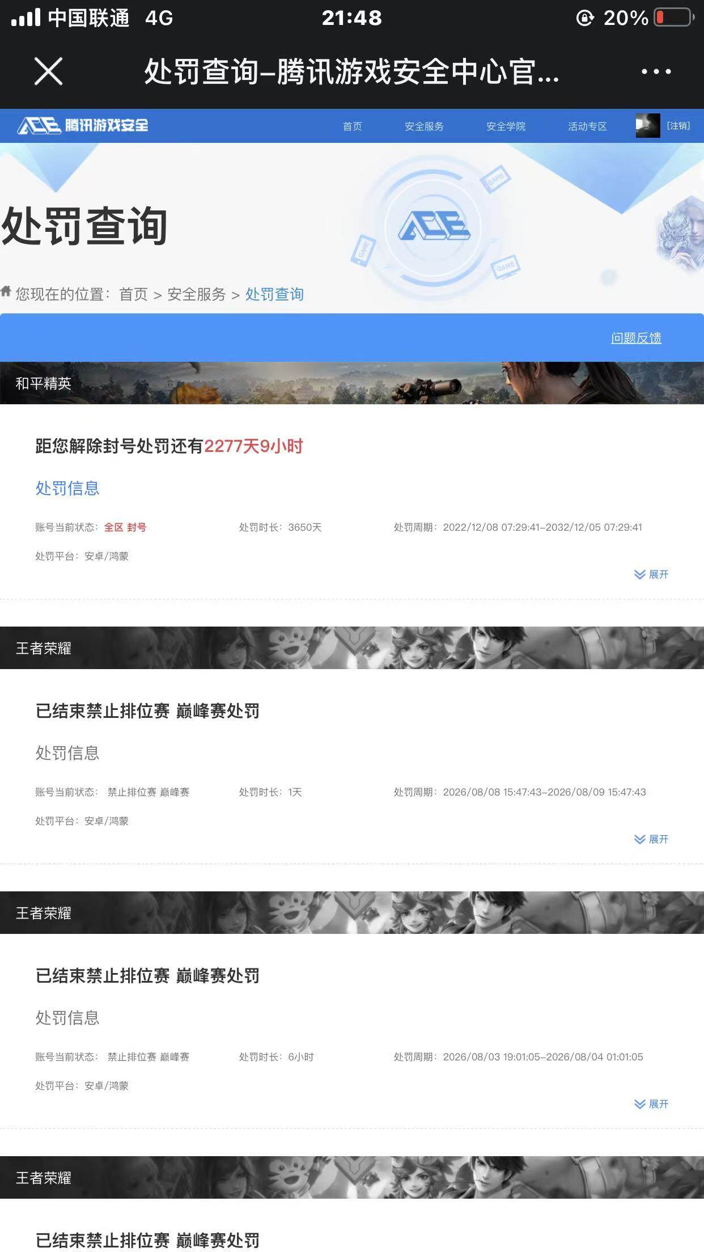The height and width of the screenshot is (1252, 704).
Task: Open the three-dot more options menu
Action: point(656,71)
